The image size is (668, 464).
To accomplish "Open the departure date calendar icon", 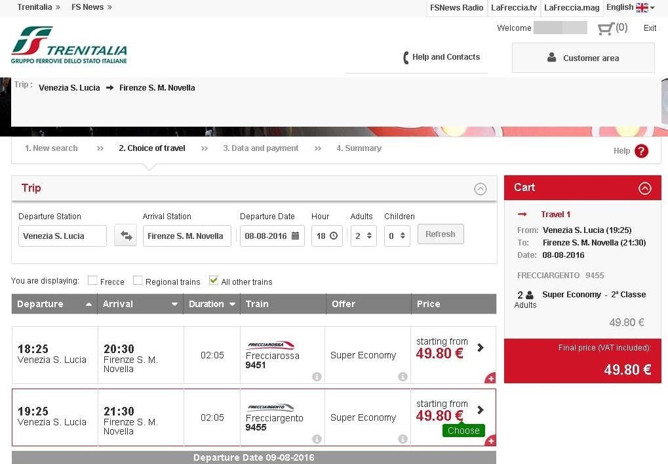I will pos(295,236).
